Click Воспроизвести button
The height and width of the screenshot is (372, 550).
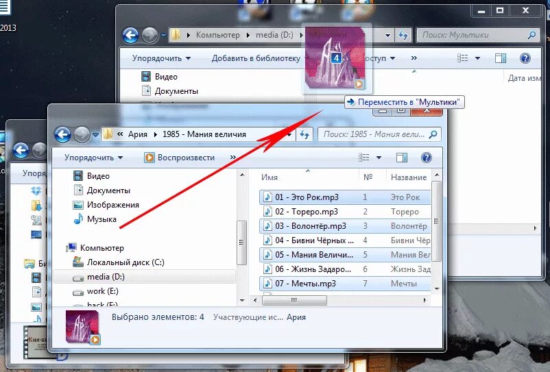pyautogui.click(x=179, y=158)
